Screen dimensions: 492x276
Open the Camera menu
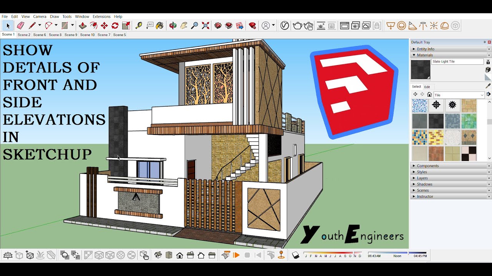point(40,16)
